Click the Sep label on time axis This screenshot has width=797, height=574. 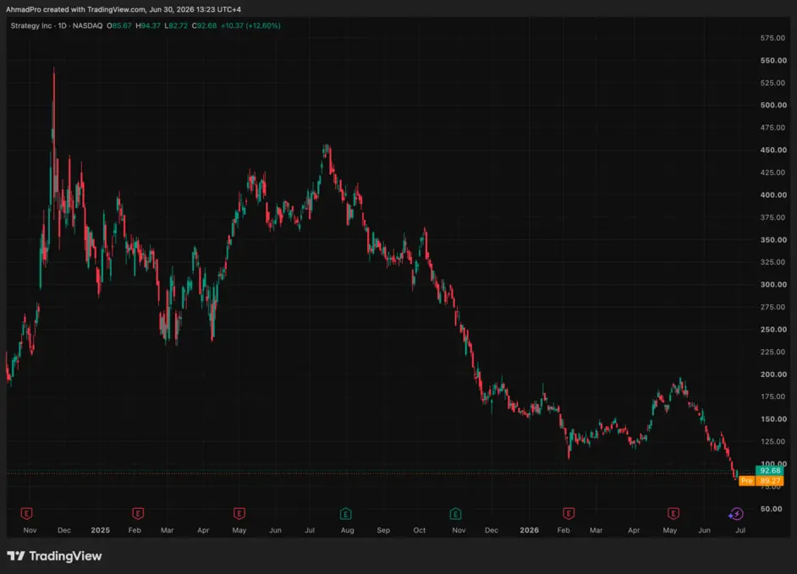click(383, 530)
